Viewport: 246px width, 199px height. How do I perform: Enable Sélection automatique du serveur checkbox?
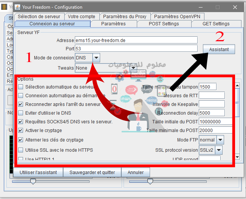click(x=20, y=87)
